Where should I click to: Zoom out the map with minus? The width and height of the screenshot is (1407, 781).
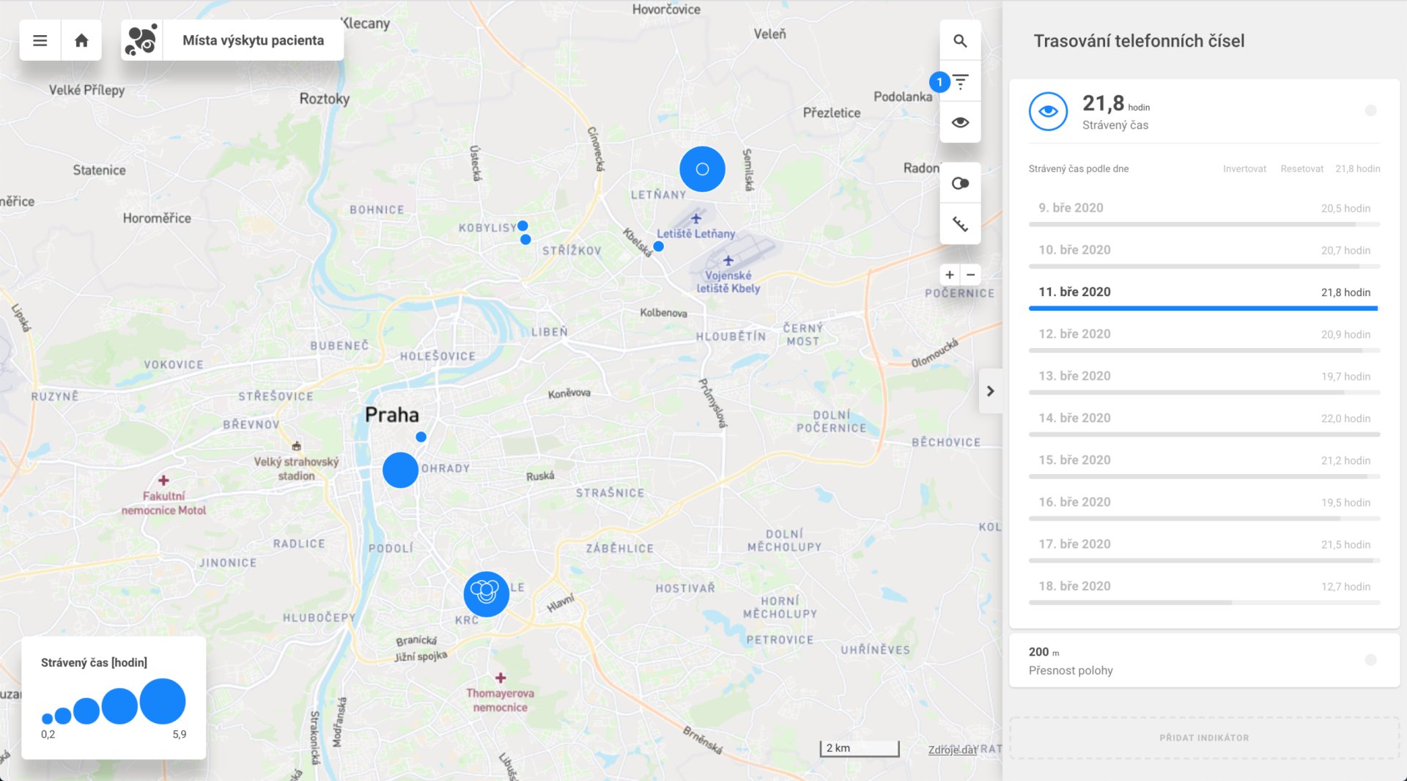(971, 275)
